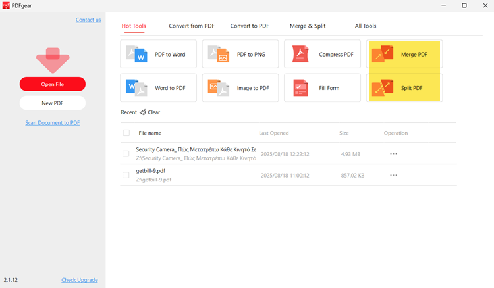
Task: Maximize the PDFgear window
Action: click(x=464, y=5)
